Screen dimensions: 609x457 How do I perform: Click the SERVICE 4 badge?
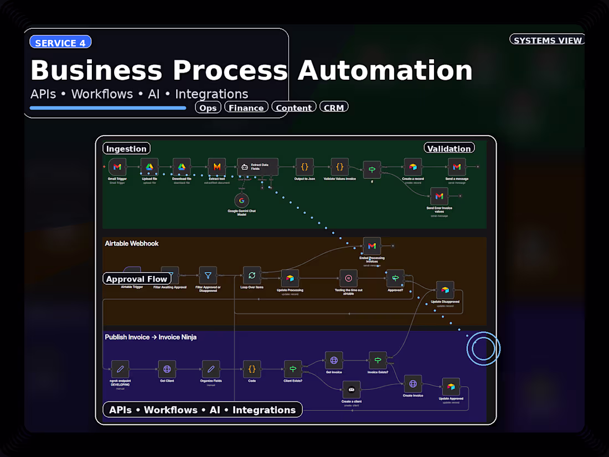60,42
